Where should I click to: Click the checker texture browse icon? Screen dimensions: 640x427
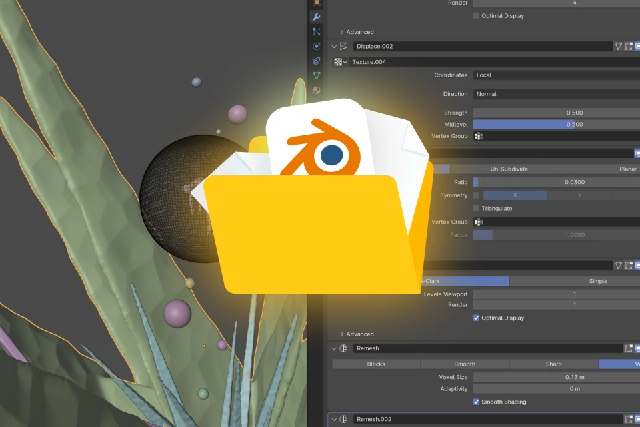tap(338, 62)
